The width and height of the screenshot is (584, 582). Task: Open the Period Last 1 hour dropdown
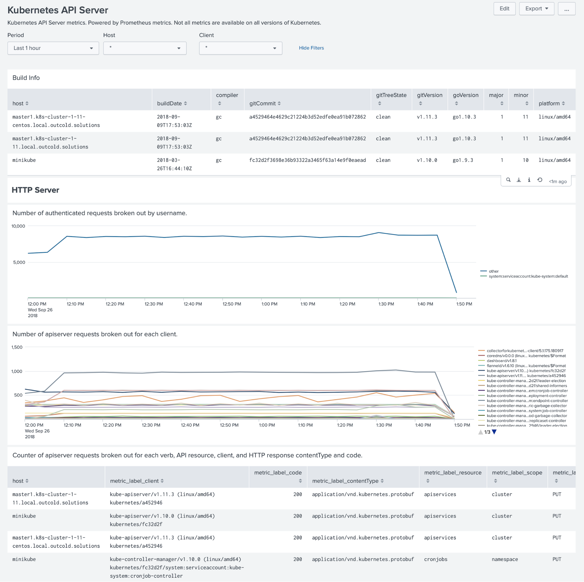pyautogui.click(x=53, y=48)
